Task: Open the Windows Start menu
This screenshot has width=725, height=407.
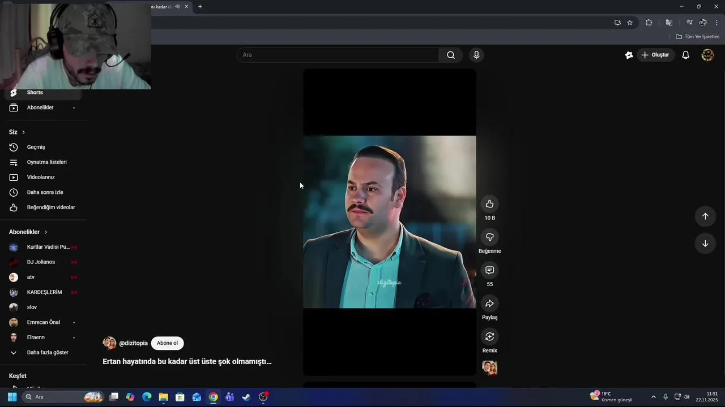Action: (x=12, y=397)
